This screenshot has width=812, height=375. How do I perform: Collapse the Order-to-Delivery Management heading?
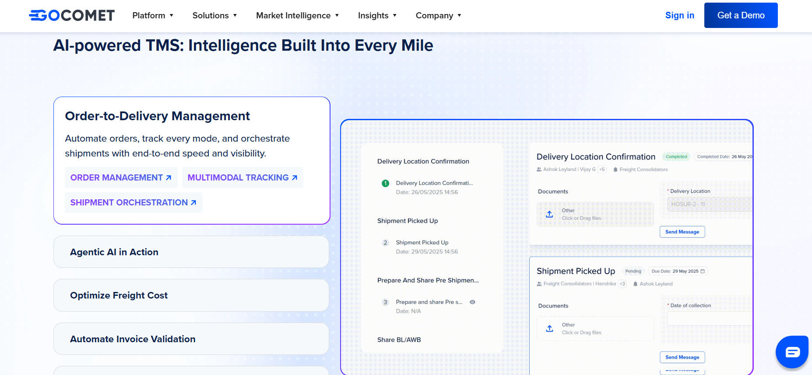158,116
